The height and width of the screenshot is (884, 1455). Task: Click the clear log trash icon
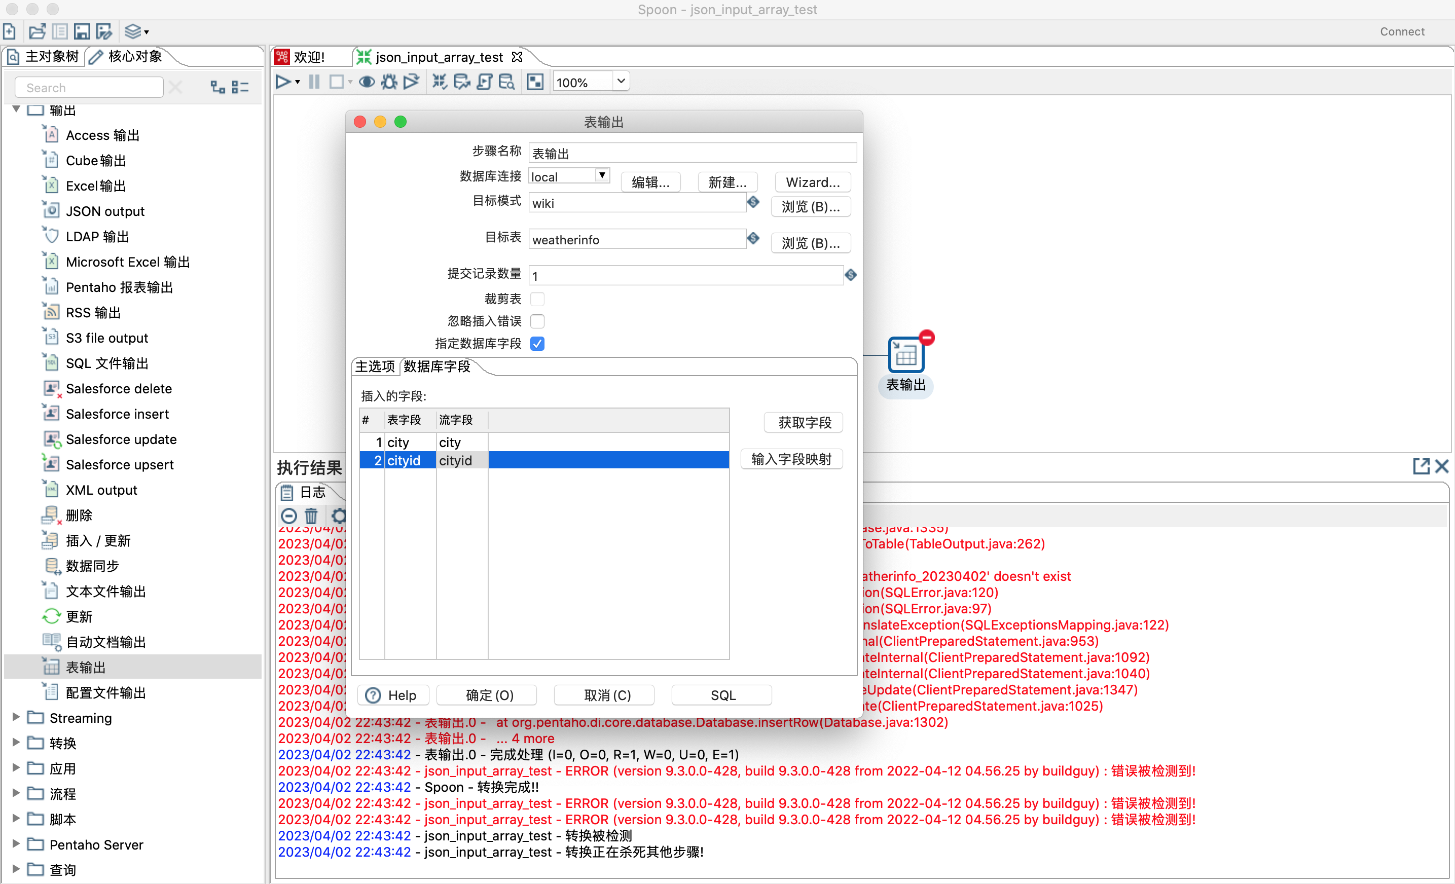coord(312,515)
